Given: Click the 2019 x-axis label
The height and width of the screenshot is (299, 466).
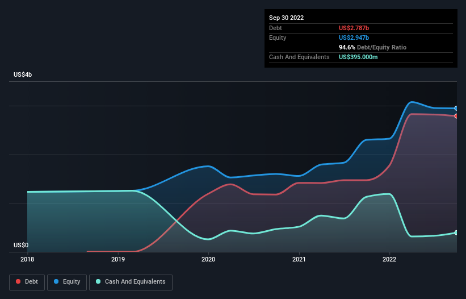Looking at the screenshot, I should click(118, 259).
